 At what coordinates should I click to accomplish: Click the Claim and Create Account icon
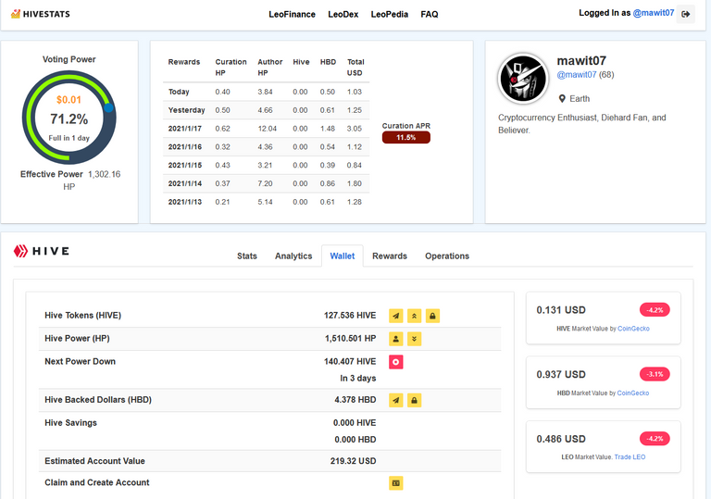[396, 483]
